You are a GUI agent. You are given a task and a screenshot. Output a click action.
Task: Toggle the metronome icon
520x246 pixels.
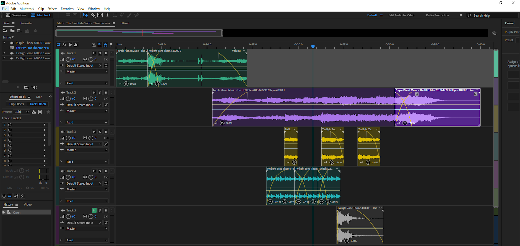click(x=94, y=45)
